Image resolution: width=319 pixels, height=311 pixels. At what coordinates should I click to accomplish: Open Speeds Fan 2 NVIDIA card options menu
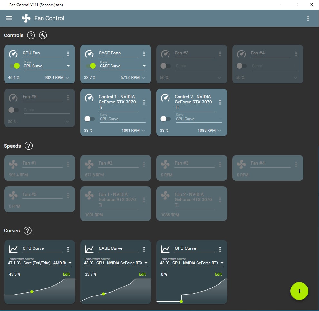(220, 200)
